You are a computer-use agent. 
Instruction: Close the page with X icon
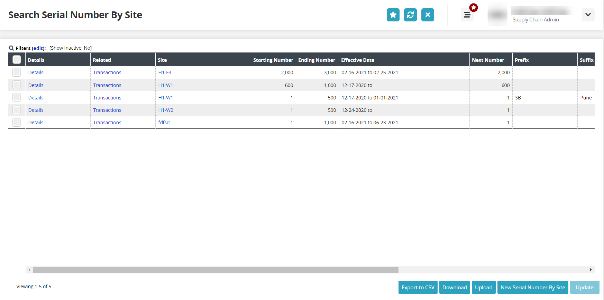point(428,15)
